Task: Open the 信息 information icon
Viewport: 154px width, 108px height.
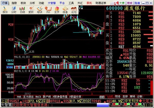Action: 65,10
